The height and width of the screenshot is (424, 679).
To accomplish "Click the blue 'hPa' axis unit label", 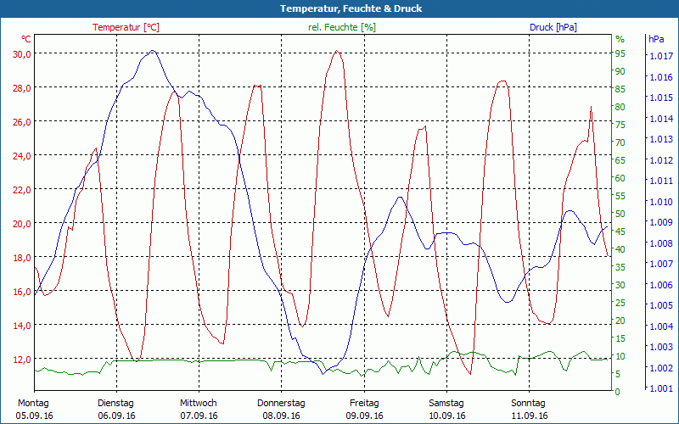I will pyautogui.click(x=656, y=39).
